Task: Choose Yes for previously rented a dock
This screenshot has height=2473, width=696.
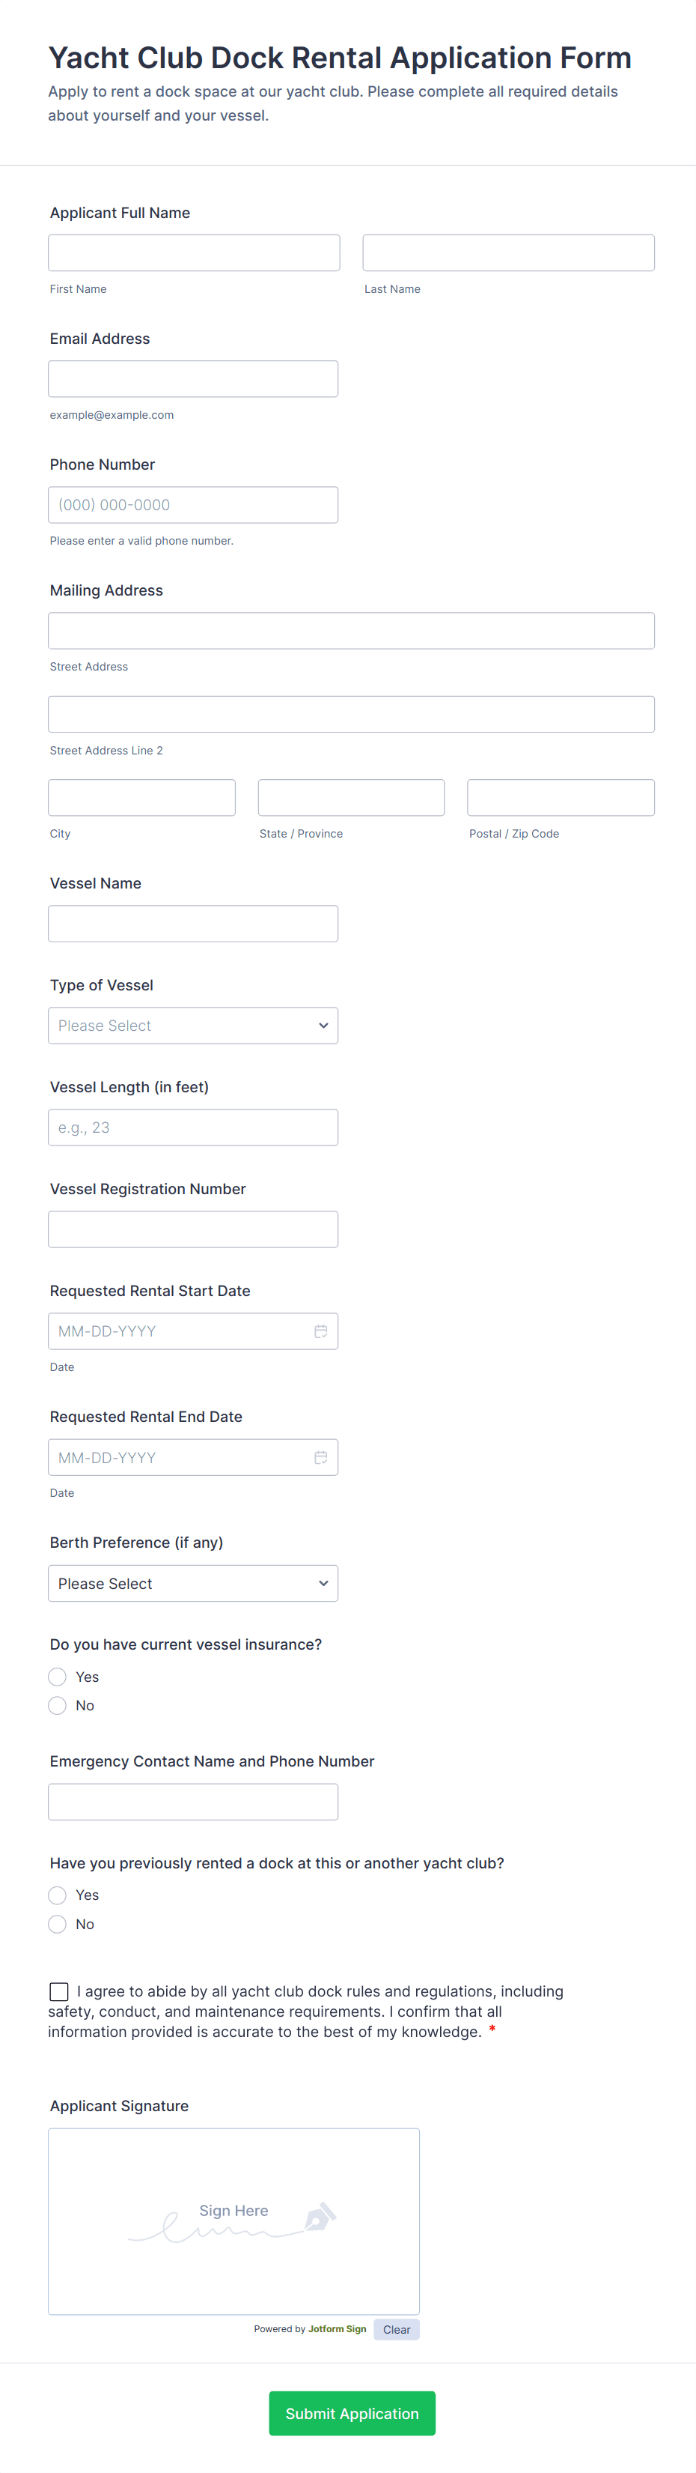Action: [58, 1894]
